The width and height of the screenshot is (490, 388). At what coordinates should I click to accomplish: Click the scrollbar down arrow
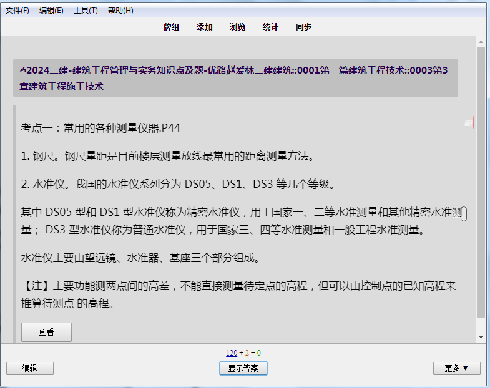point(481,337)
